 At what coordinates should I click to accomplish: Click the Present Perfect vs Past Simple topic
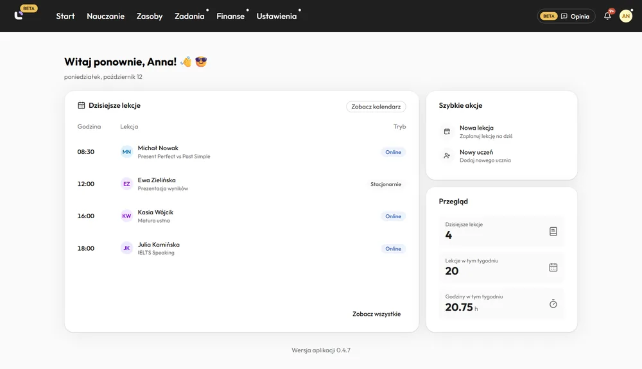[x=174, y=157]
